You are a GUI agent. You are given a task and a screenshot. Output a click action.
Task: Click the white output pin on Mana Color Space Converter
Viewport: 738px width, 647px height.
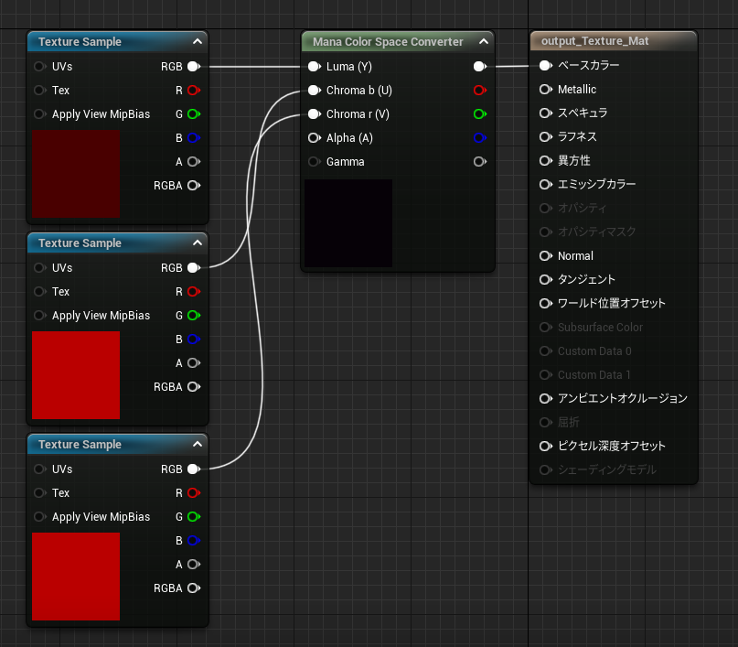coord(480,67)
